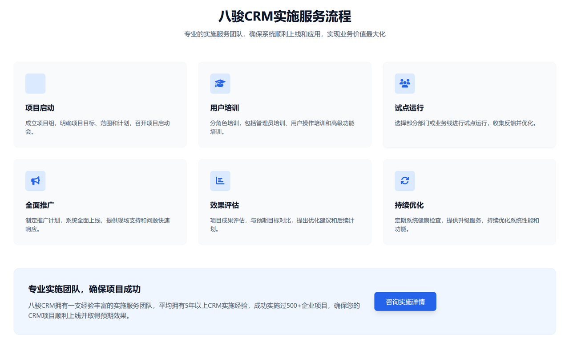Click the 用户培训 description about 分角色培训
569x351 pixels.
(282, 127)
